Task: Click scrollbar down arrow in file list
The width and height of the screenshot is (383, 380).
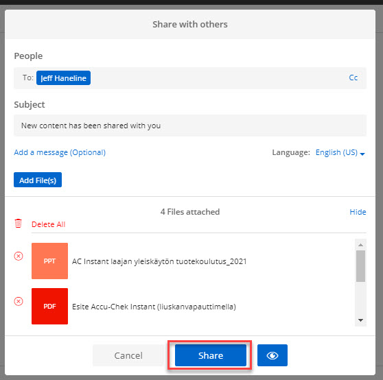Action: tap(360, 320)
